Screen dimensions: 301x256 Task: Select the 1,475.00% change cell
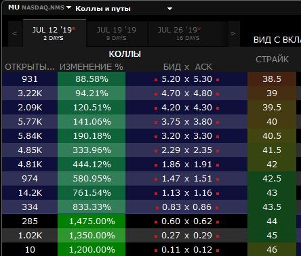coord(92,221)
